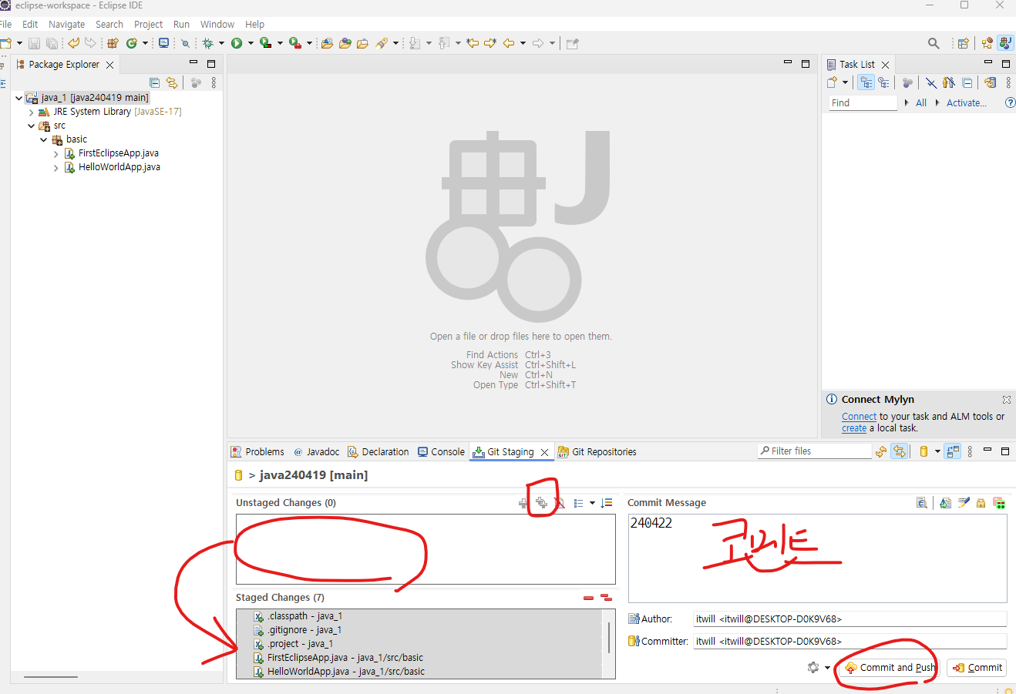Screen dimensions: 1016x694
Task: Switch to the Git Repositories tab
Action: click(597, 452)
